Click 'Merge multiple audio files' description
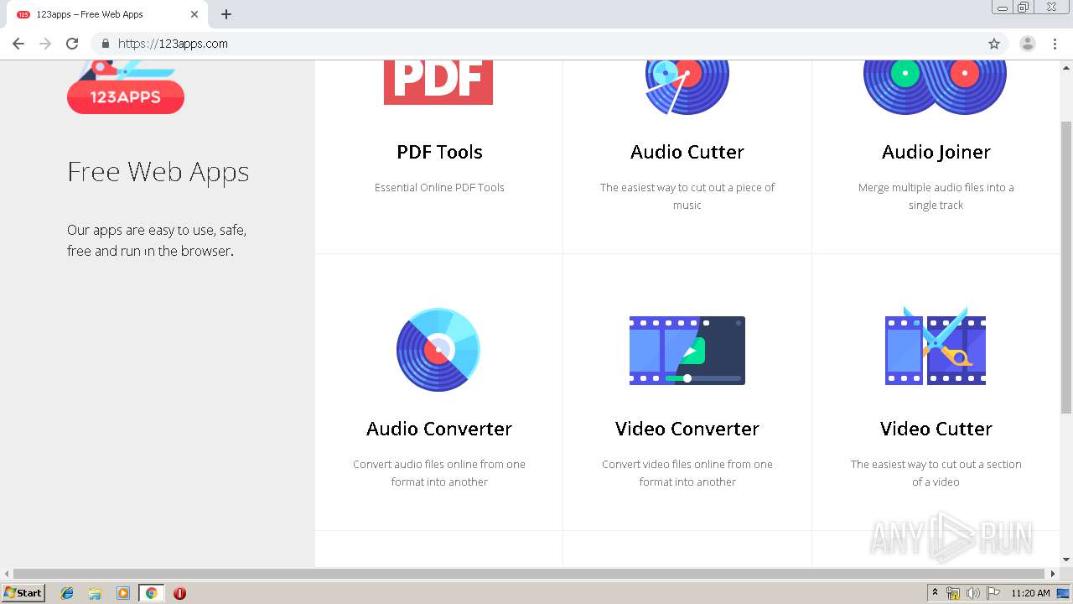The image size is (1073, 604). (936, 196)
